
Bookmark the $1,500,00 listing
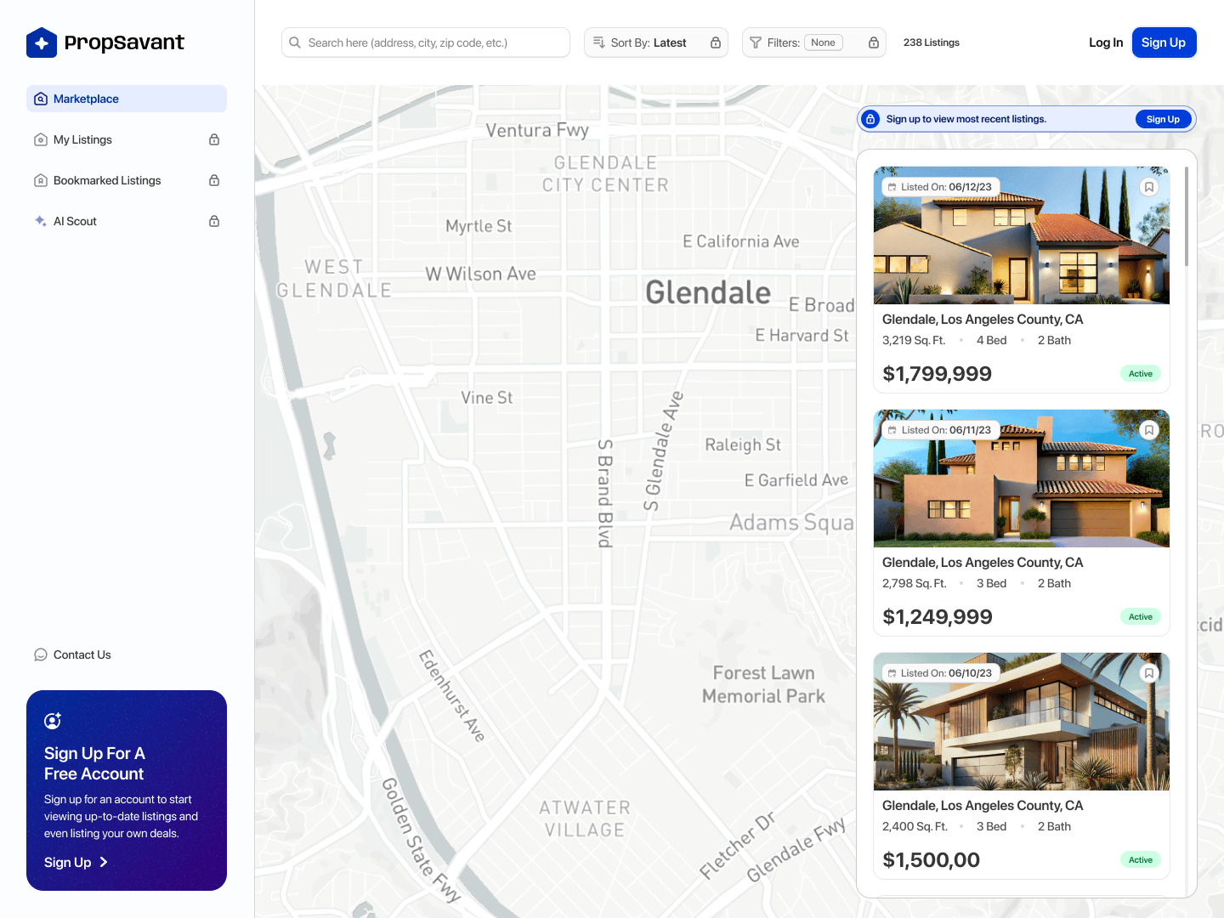[x=1149, y=673]
